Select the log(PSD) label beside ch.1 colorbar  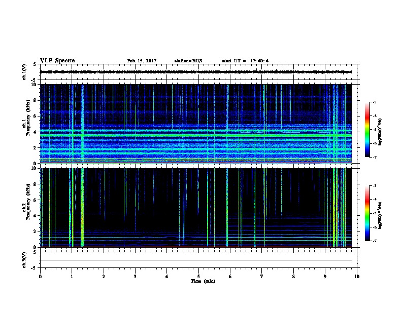(x=380, y=132)
